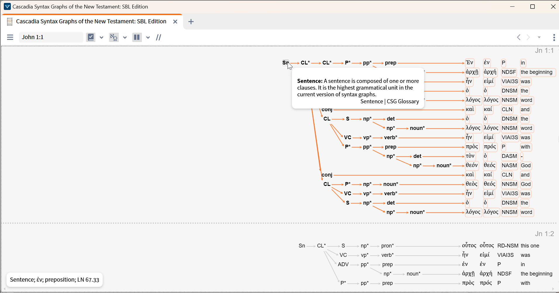Go forward with the right arrow
This screenshot has width=559, height=293.
528,37
